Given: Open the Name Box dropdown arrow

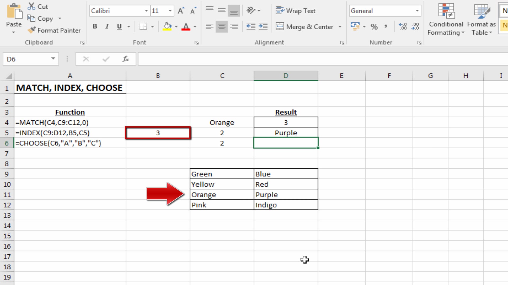Looking at the screenshot, I should [x=53, y=59].
